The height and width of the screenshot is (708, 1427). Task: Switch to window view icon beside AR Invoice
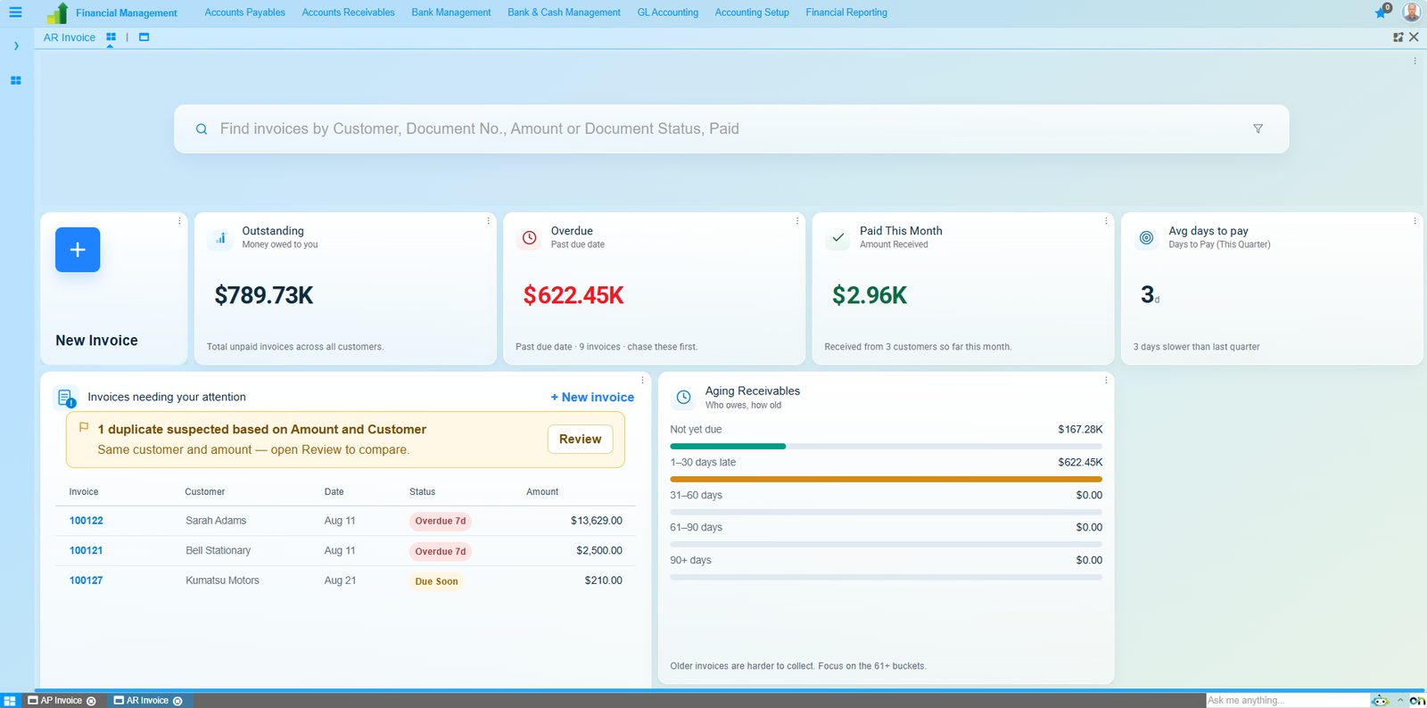pyautogui.click(x=144, y=37)
